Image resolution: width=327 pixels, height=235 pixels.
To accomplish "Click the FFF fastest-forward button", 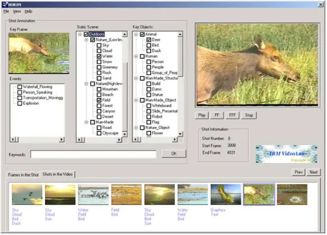I will coord(232,115).
